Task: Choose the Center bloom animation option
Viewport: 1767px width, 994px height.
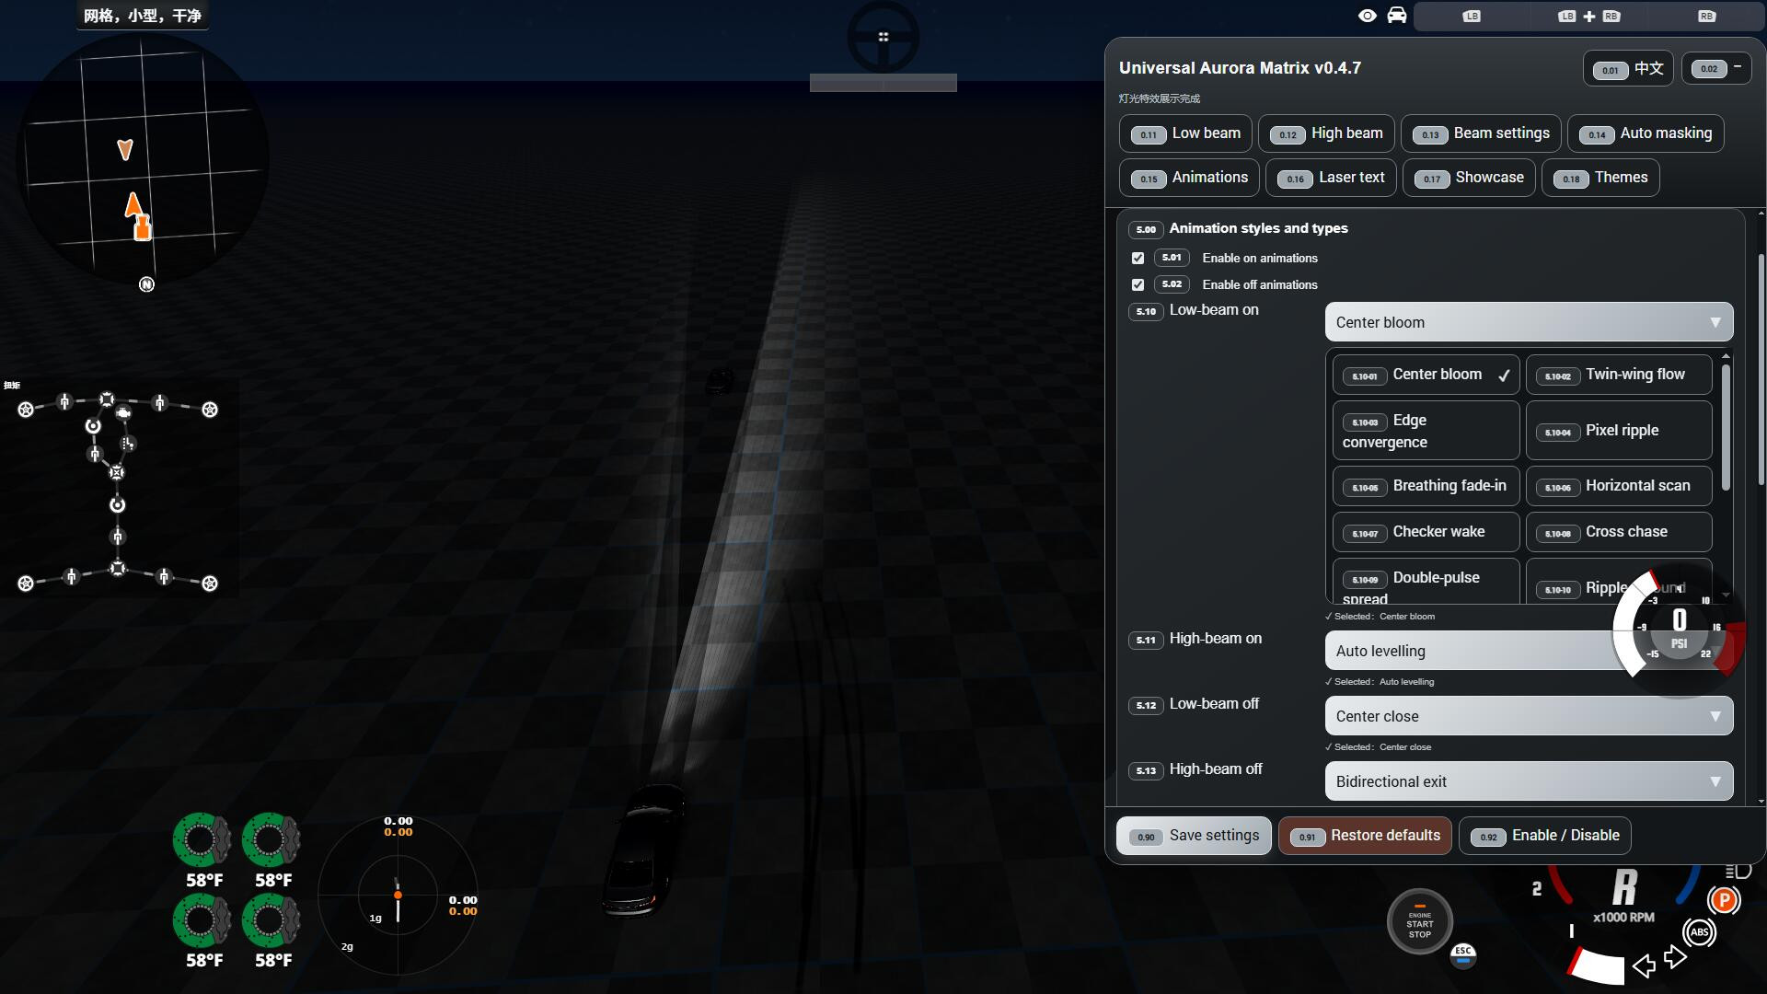Action: tap(1426, 375)
